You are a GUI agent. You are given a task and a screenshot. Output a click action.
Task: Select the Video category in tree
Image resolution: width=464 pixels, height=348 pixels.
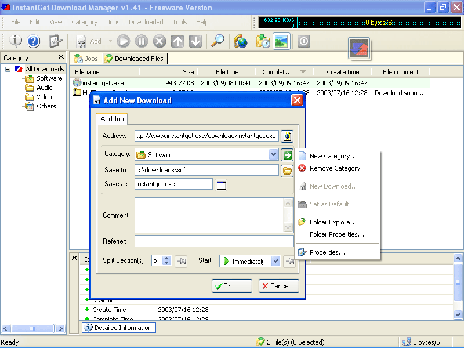tap(44, 97)
